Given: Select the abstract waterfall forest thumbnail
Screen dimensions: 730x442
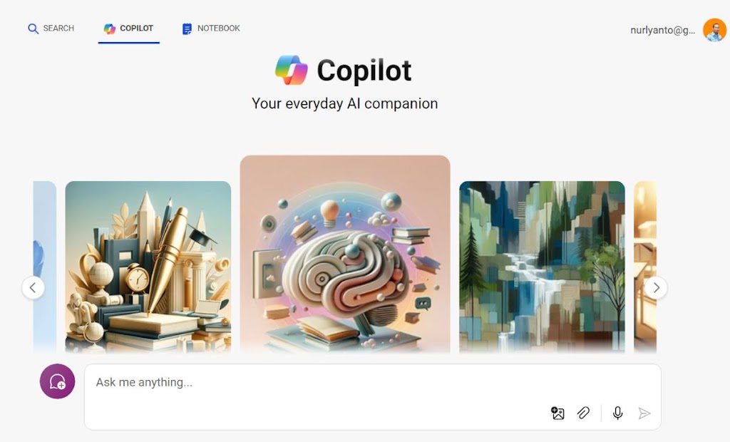Looking at the screenshot, I should click(542, 267).
